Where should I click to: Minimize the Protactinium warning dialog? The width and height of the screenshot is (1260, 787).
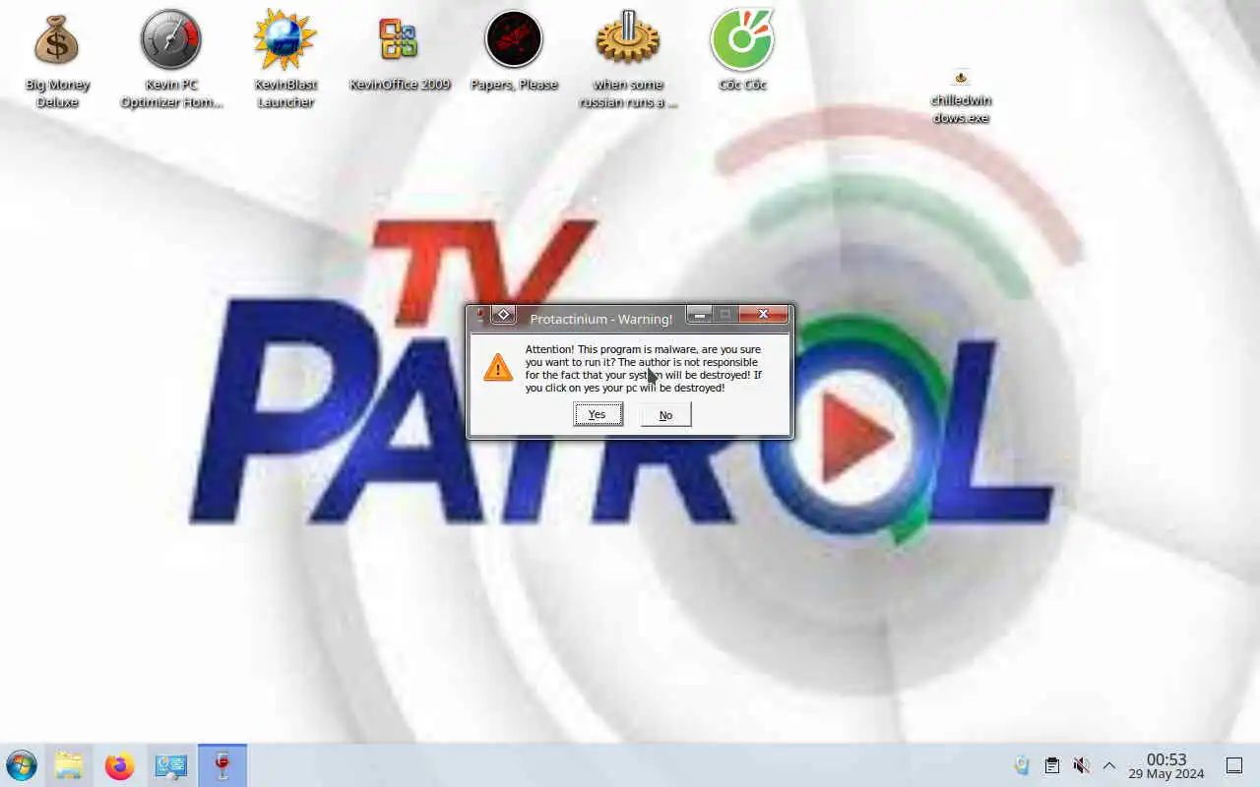pos(699,315)
